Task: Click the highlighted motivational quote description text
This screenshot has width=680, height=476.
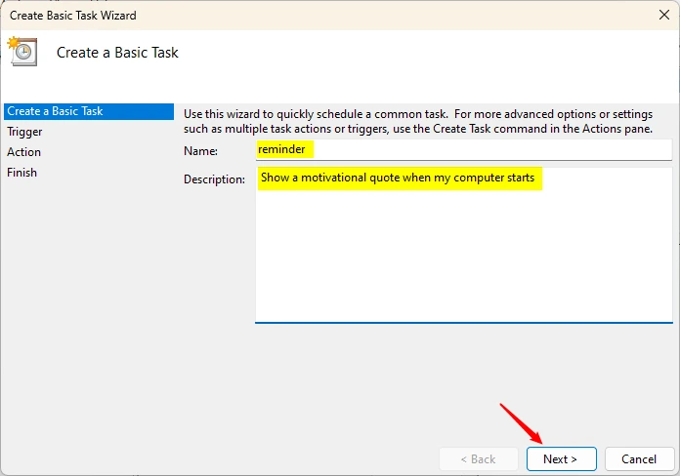Action: click(398, 178)
